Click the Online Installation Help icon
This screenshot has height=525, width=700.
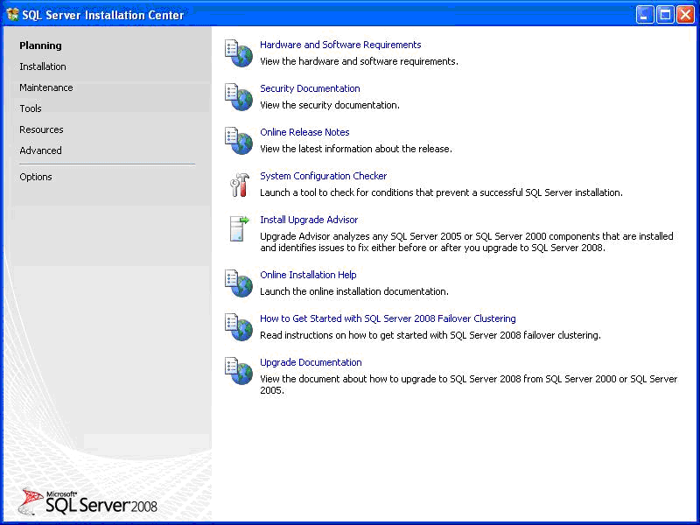tap(238, 283)
